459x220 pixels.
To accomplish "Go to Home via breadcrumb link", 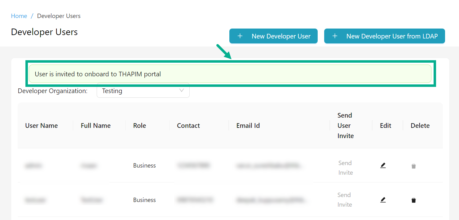I will (x=19, y=16).
